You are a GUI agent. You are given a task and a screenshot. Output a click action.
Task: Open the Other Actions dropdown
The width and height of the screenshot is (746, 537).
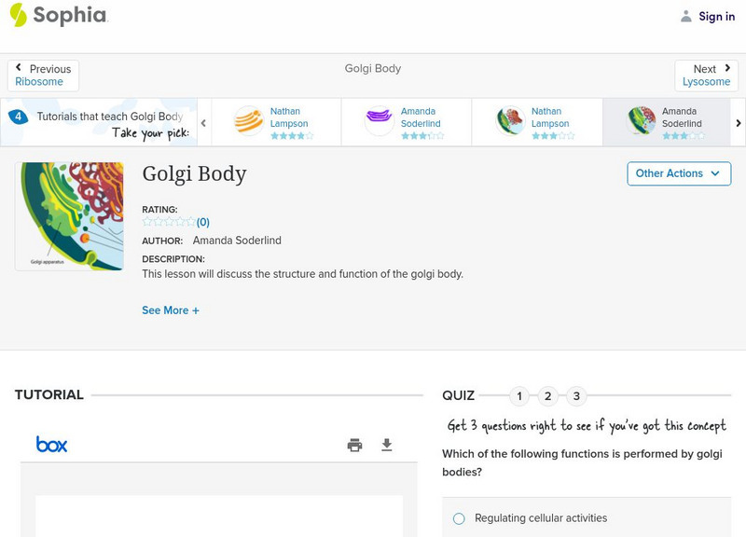[678, 173]
